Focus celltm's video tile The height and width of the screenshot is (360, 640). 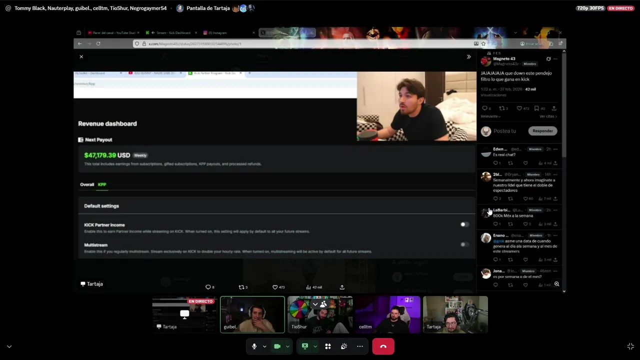[x=388, y=314]
